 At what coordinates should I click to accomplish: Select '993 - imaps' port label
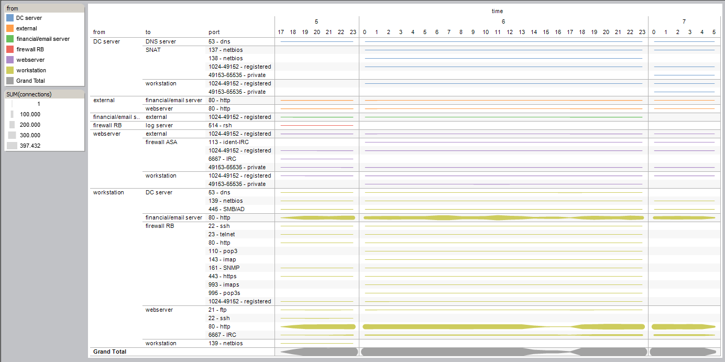coord(224,284)
